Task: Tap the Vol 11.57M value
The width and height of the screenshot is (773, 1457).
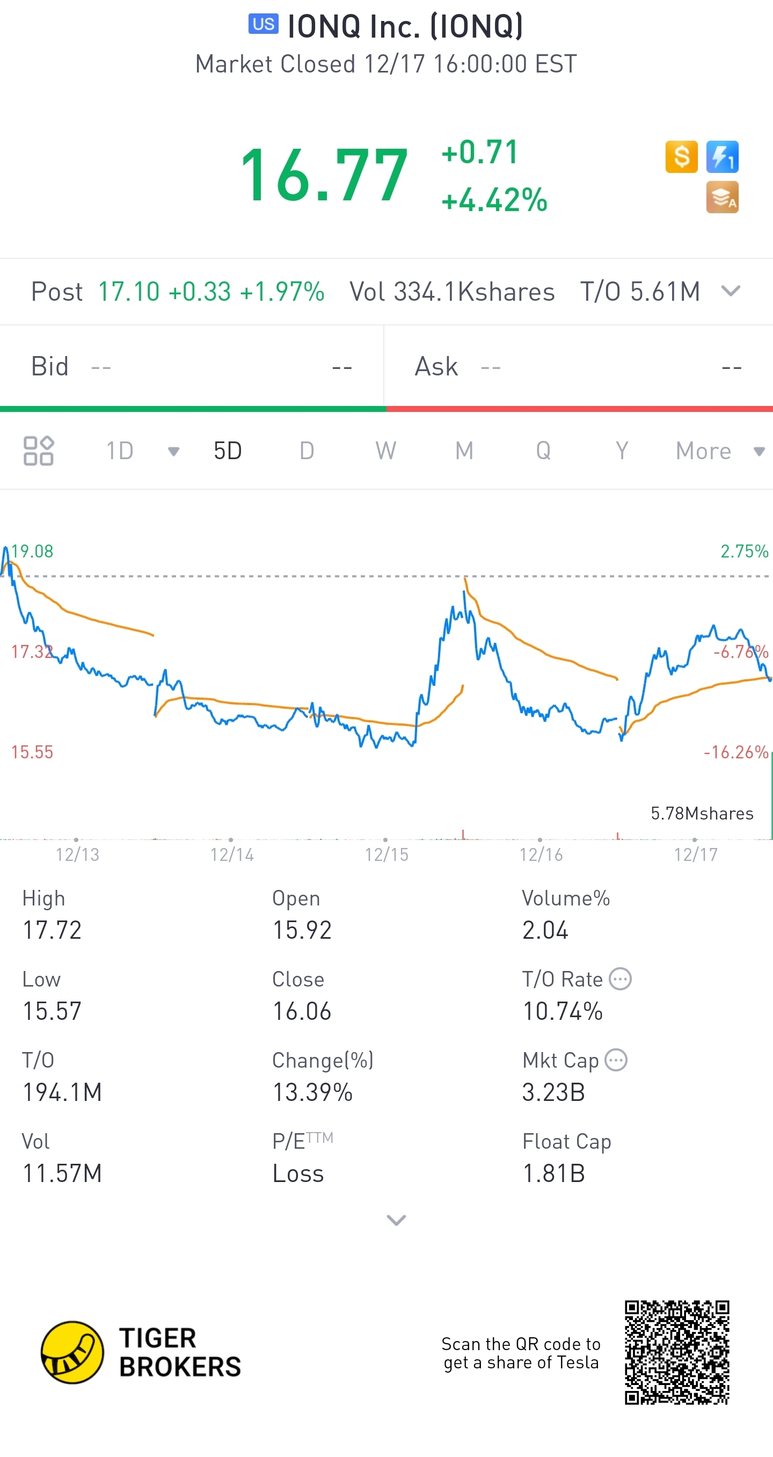Action: pos(62,1173)
